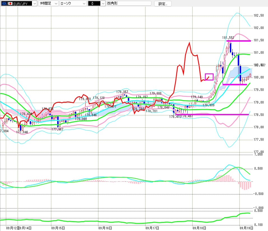Click the 178.472 price label
Screen dimensions: 268x231
click(x=175, y=116)
